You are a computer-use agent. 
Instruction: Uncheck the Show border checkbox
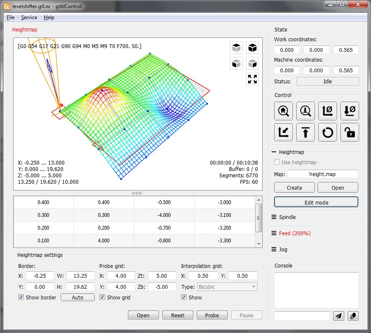pyautogui.click(x=21, y=297)
